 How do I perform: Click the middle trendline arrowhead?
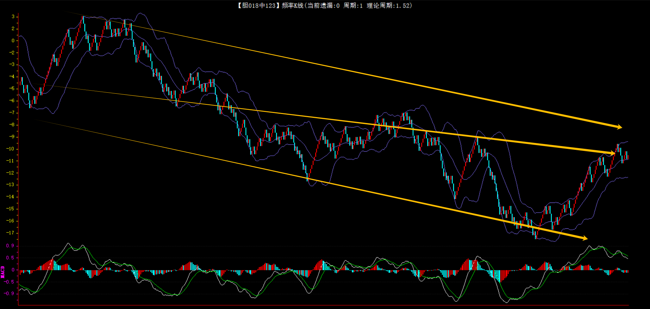612,153
